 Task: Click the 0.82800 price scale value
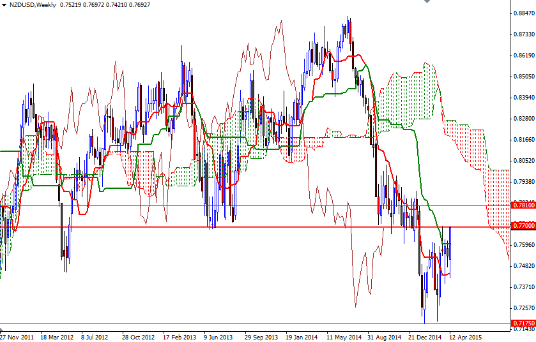[524, 119]
